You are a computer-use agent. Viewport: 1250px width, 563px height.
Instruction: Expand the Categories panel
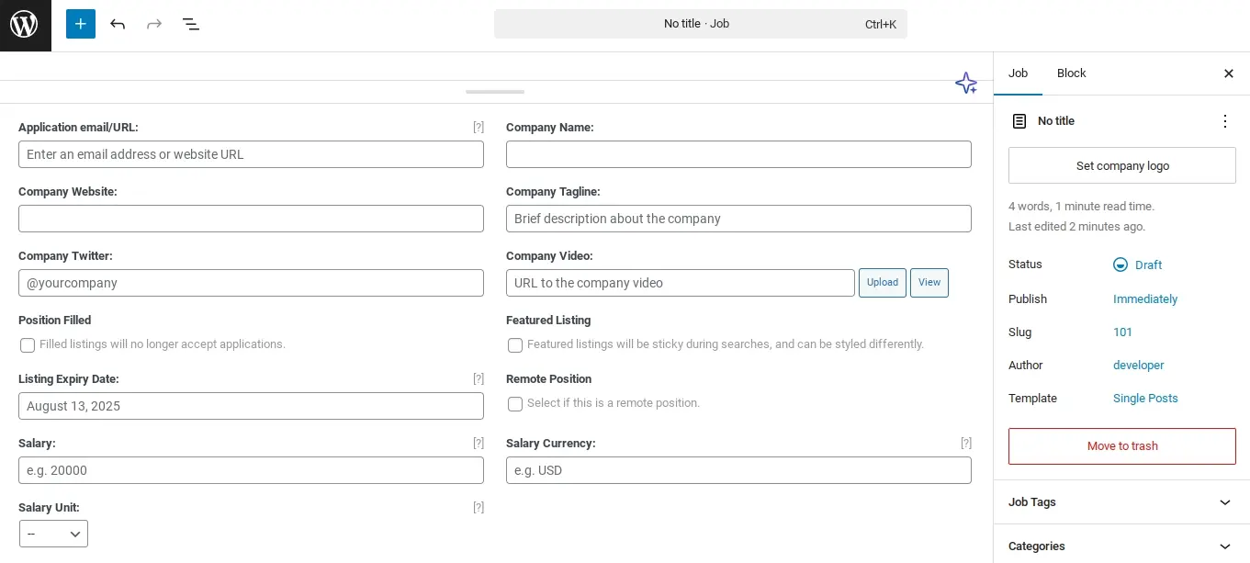click(x=1121, y=546)
